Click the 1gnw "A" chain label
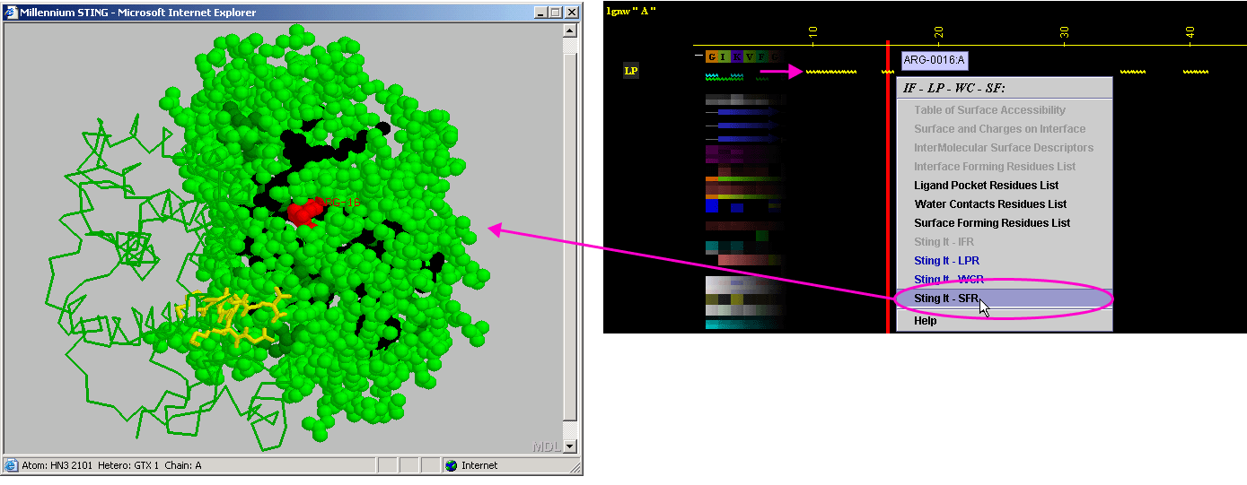Screen dimensions: 1247x485 tap(631, 10)
